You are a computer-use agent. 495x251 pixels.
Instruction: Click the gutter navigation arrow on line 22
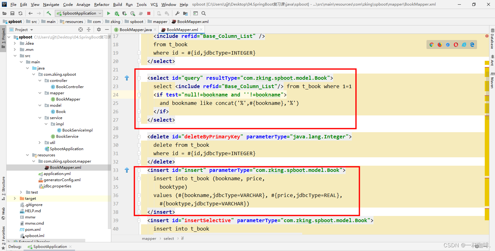pyautogui.click(x=127, y=78)
